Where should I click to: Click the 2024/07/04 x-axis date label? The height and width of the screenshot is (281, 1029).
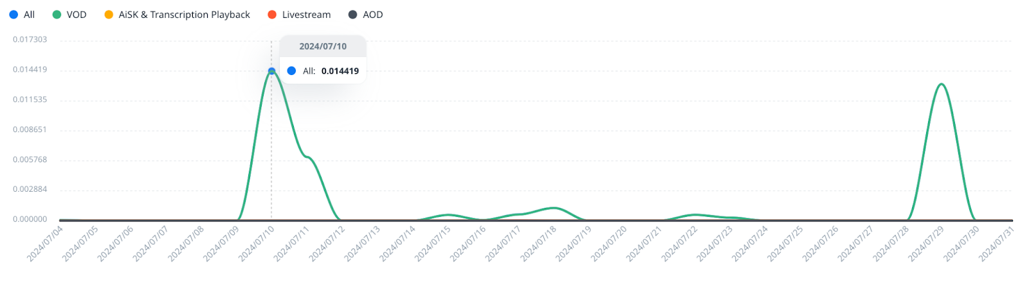[x=45, y=244]
